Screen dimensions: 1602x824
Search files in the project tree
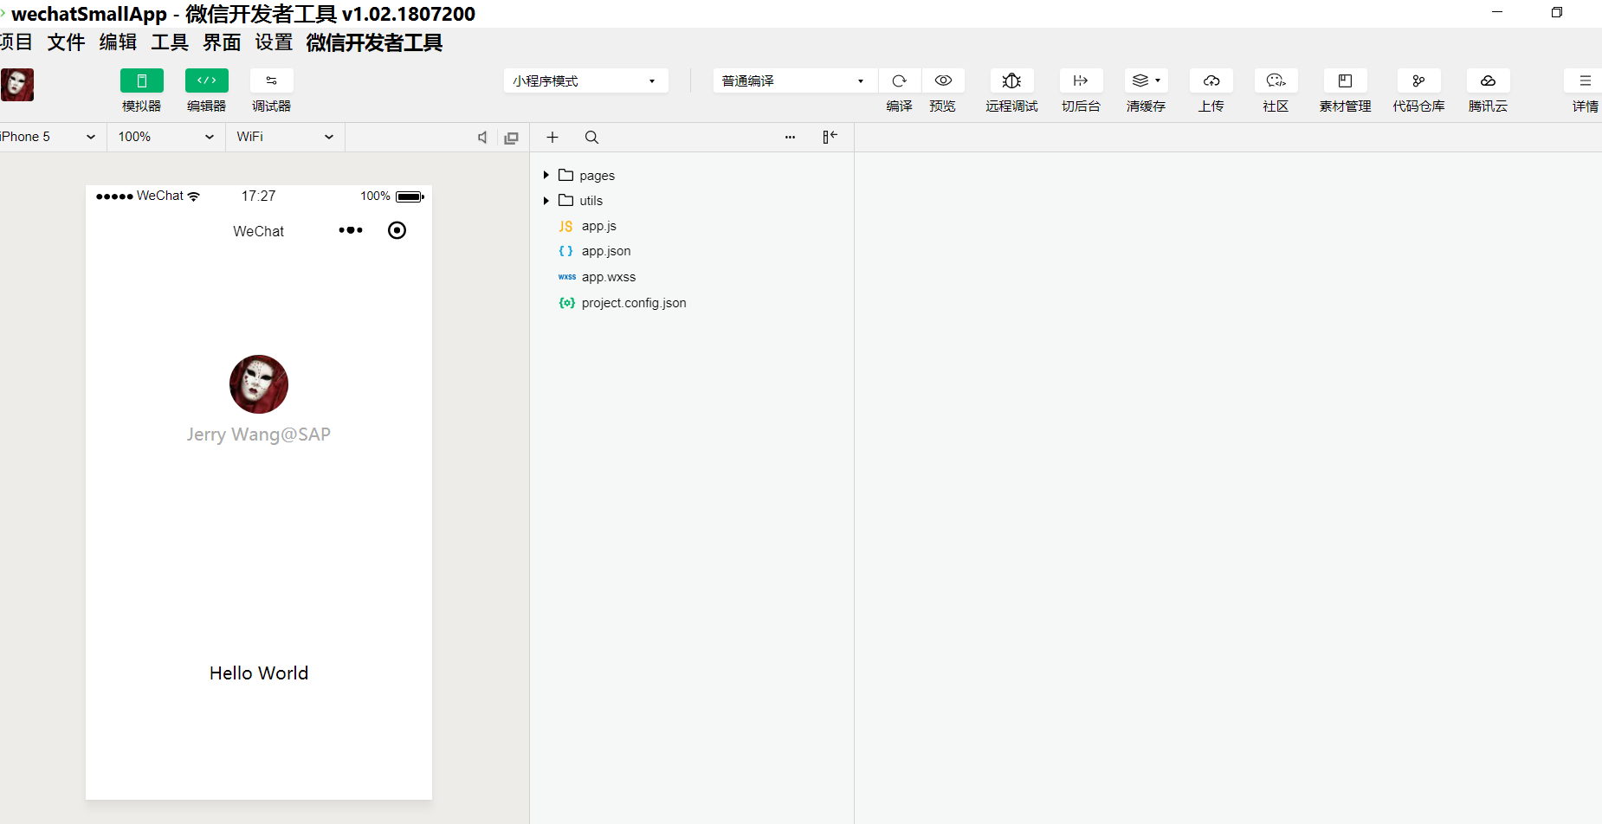tap(592, 138)
